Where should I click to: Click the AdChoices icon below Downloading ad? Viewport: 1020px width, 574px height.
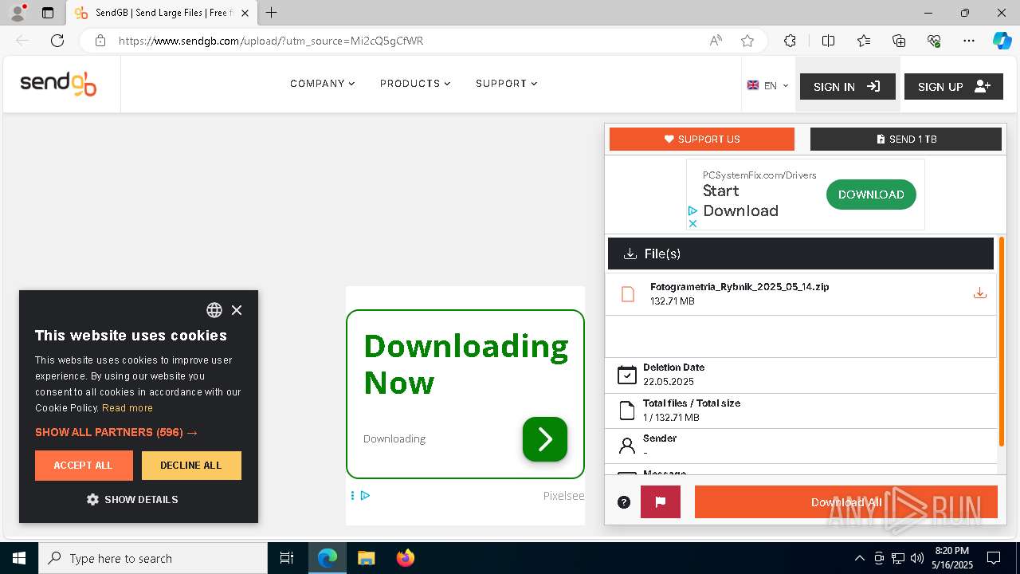[x=365, y=495]
